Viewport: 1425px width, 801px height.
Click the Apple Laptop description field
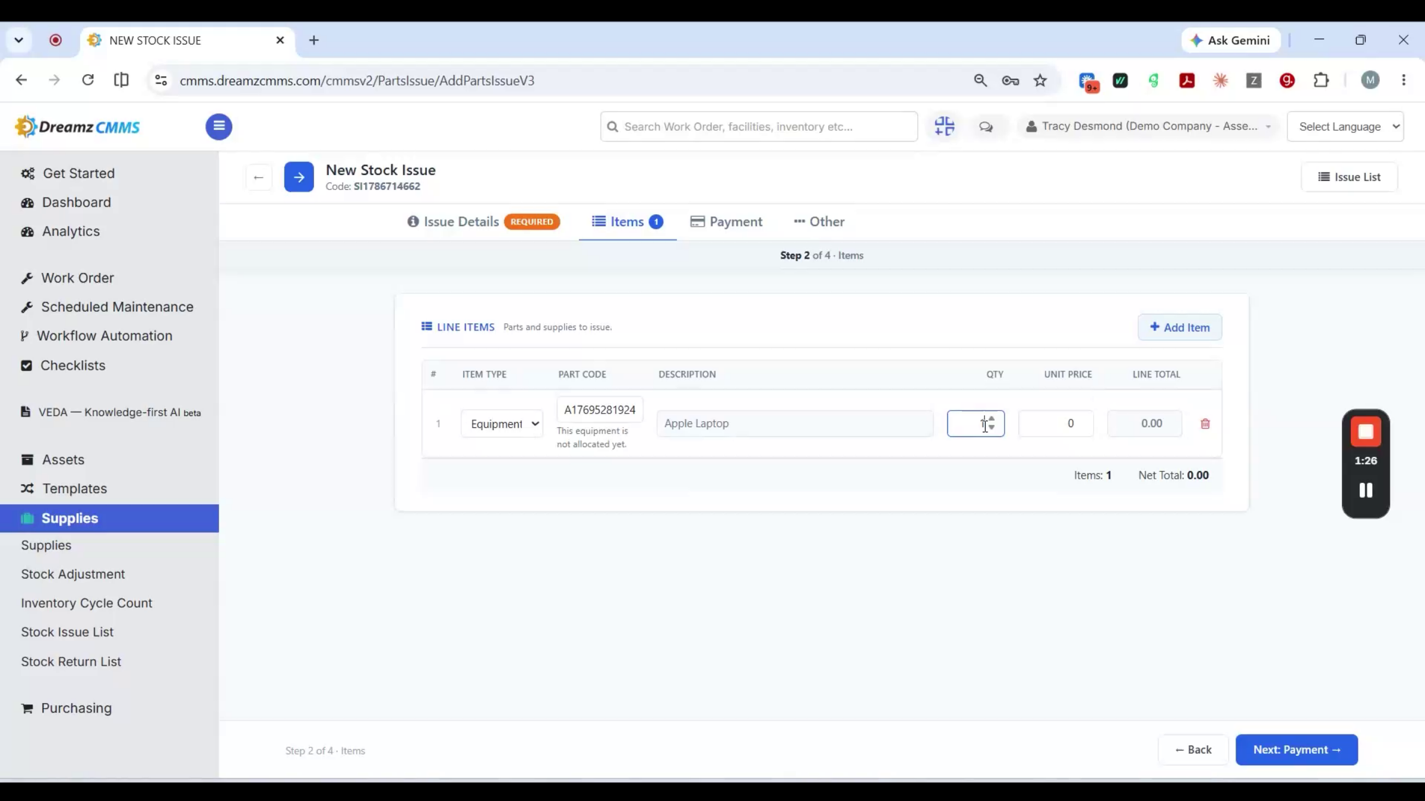coord(795,424)
